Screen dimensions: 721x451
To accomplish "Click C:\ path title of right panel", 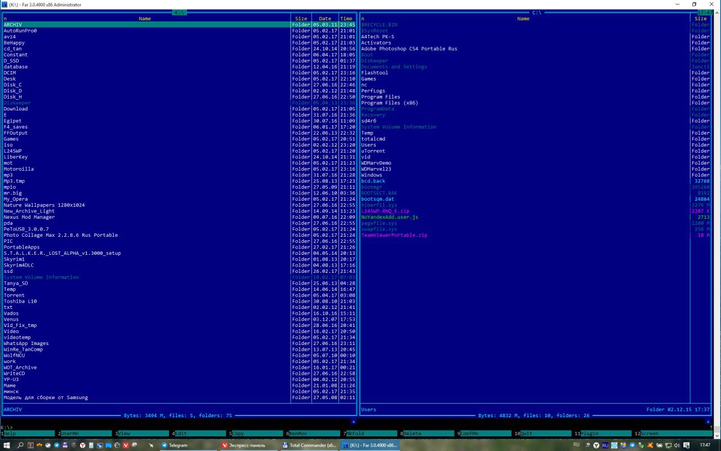I will [537, 12].
